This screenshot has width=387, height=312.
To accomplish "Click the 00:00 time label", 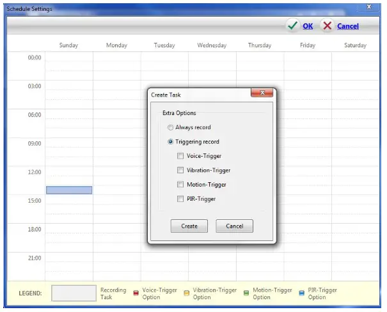I will [x=35, y=58].
